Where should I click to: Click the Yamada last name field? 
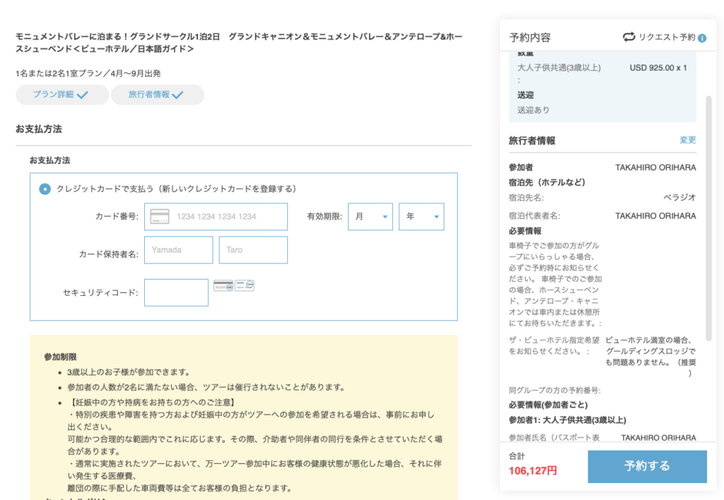(x=178, y=250)
